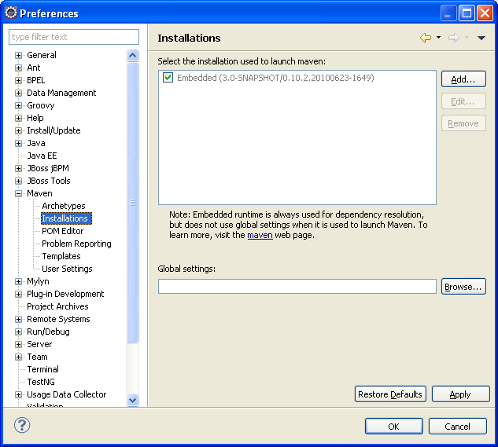Click the forward navigation arrow icon
The width and height of the screenshot is (498, 447).
454,38
